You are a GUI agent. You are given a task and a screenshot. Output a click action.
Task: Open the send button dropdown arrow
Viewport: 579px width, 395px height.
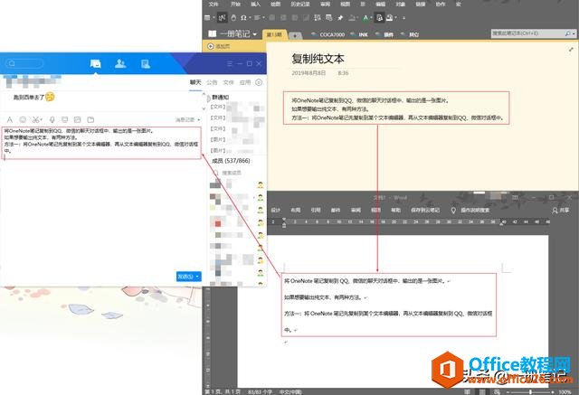(198, 277)
